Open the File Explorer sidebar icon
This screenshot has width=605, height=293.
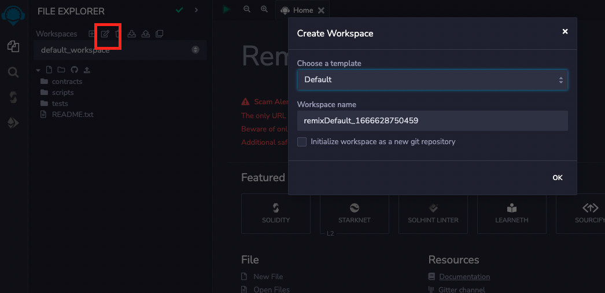(x=13, y=47)
